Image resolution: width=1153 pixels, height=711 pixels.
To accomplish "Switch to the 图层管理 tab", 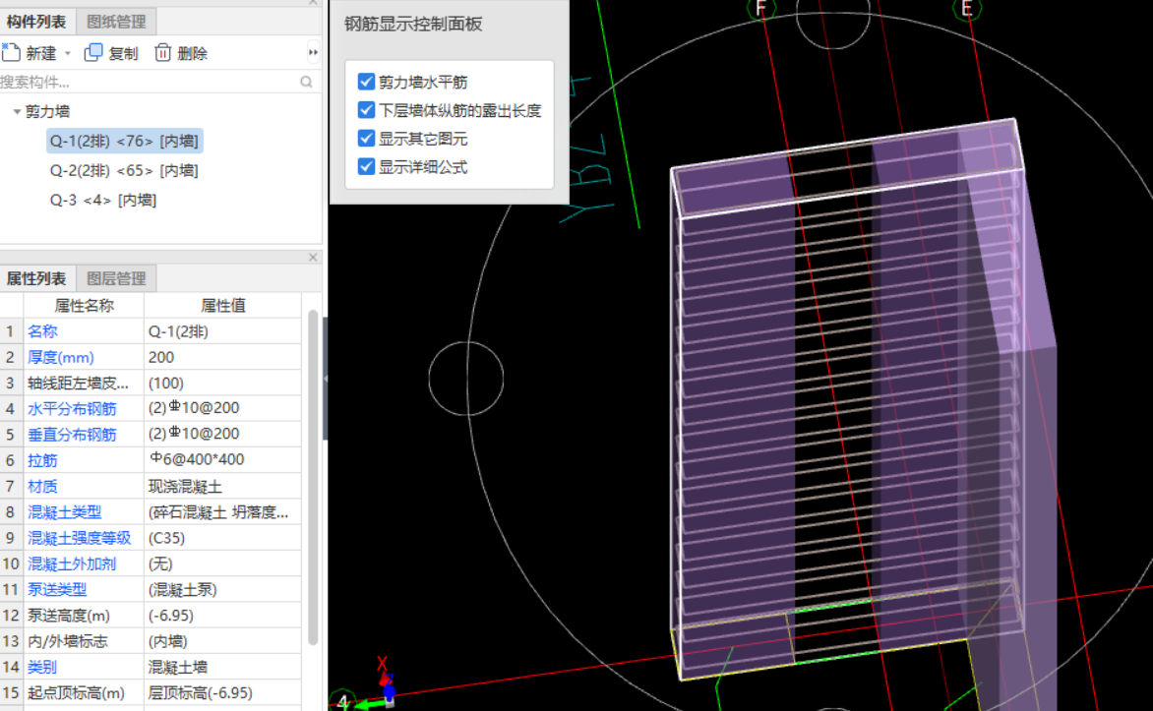I will click(x=116, y=278).
